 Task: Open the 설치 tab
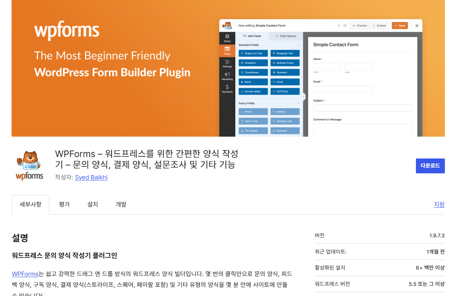coord(93,204)
